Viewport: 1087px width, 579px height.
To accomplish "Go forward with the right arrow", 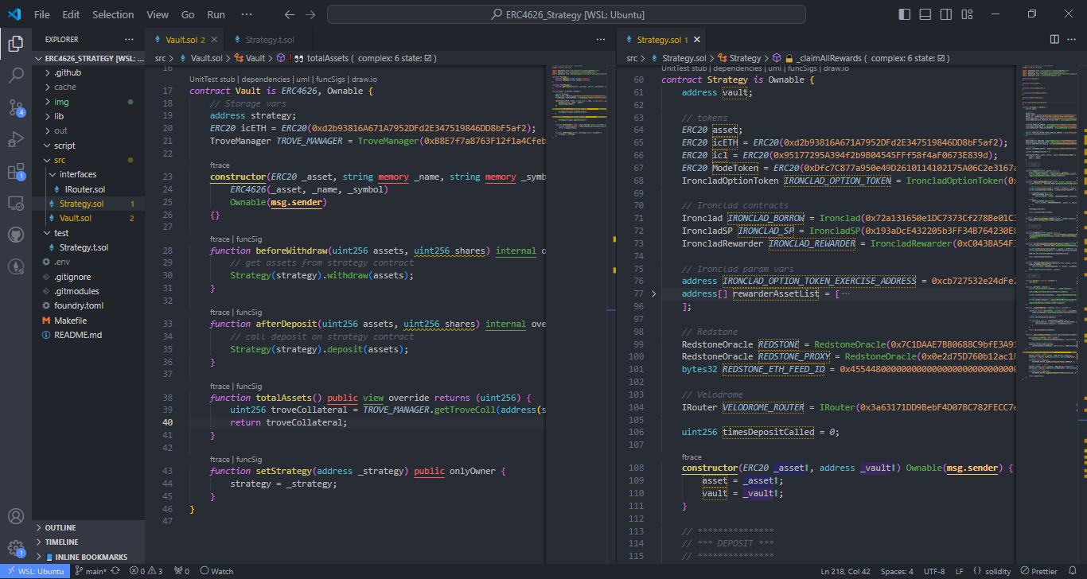I will 310,14.
